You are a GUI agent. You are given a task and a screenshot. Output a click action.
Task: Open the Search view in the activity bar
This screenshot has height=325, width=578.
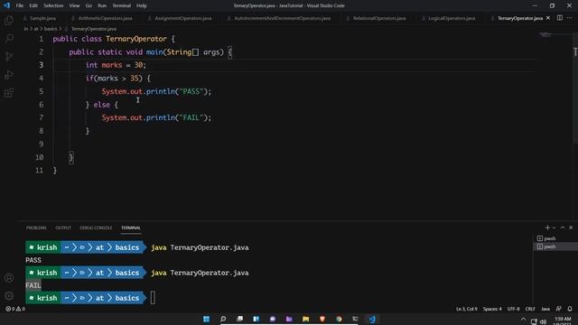(9, 38)
